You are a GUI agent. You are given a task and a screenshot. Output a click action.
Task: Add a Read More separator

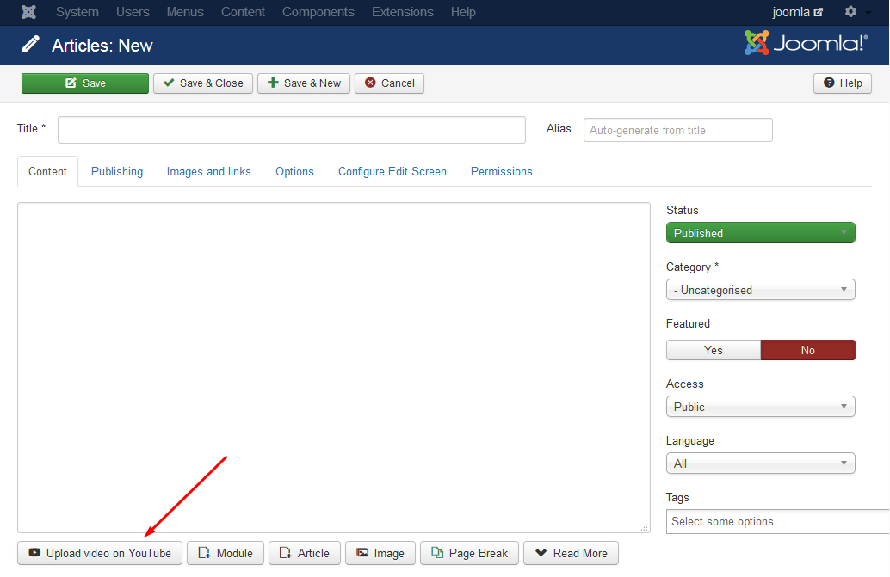click(x=571, y=553)
